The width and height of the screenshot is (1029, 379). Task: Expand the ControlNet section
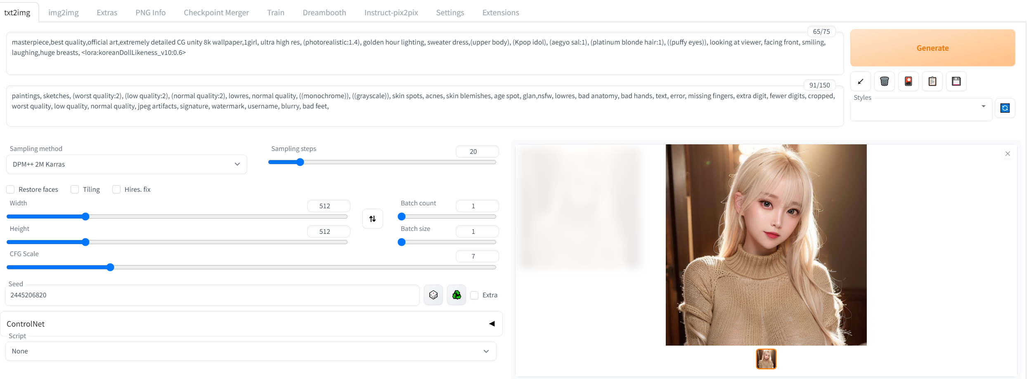pyautogui.click(x=251, y=324)
